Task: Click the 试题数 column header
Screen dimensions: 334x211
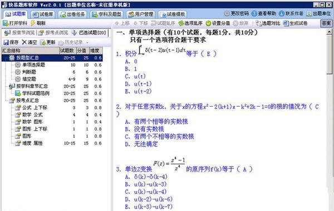Action: click(67, 51)
